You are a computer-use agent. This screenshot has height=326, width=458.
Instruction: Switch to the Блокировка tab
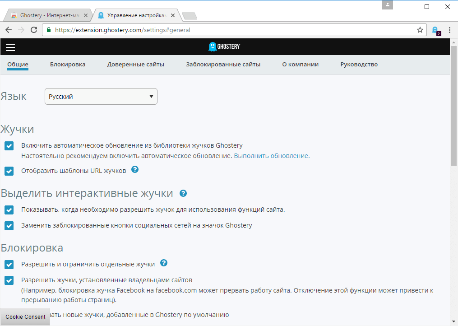point(68,64)
